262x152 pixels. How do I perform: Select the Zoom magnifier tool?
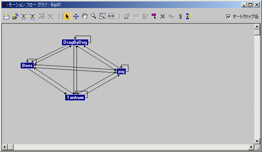pos(93,16)
